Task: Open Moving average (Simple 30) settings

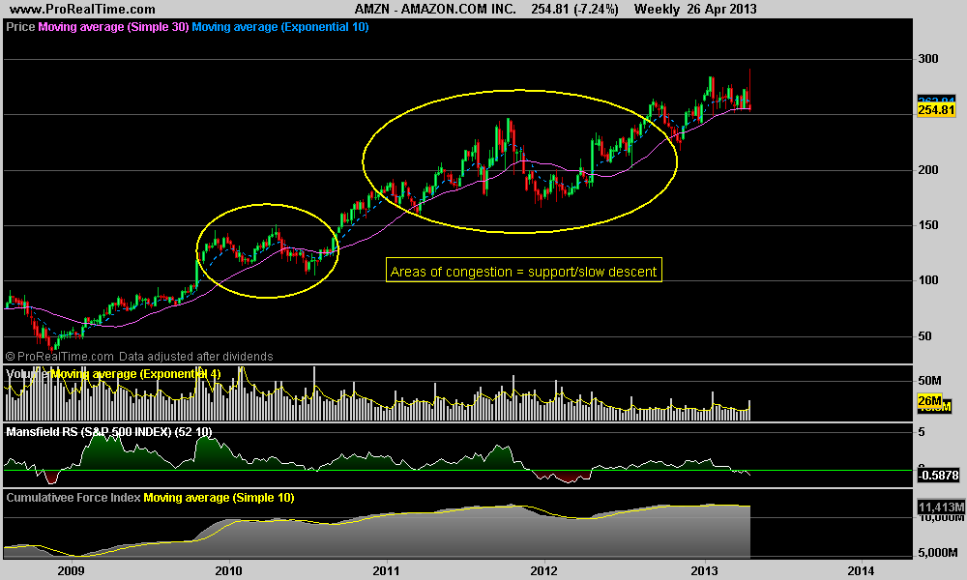Action: pos(113,27)
